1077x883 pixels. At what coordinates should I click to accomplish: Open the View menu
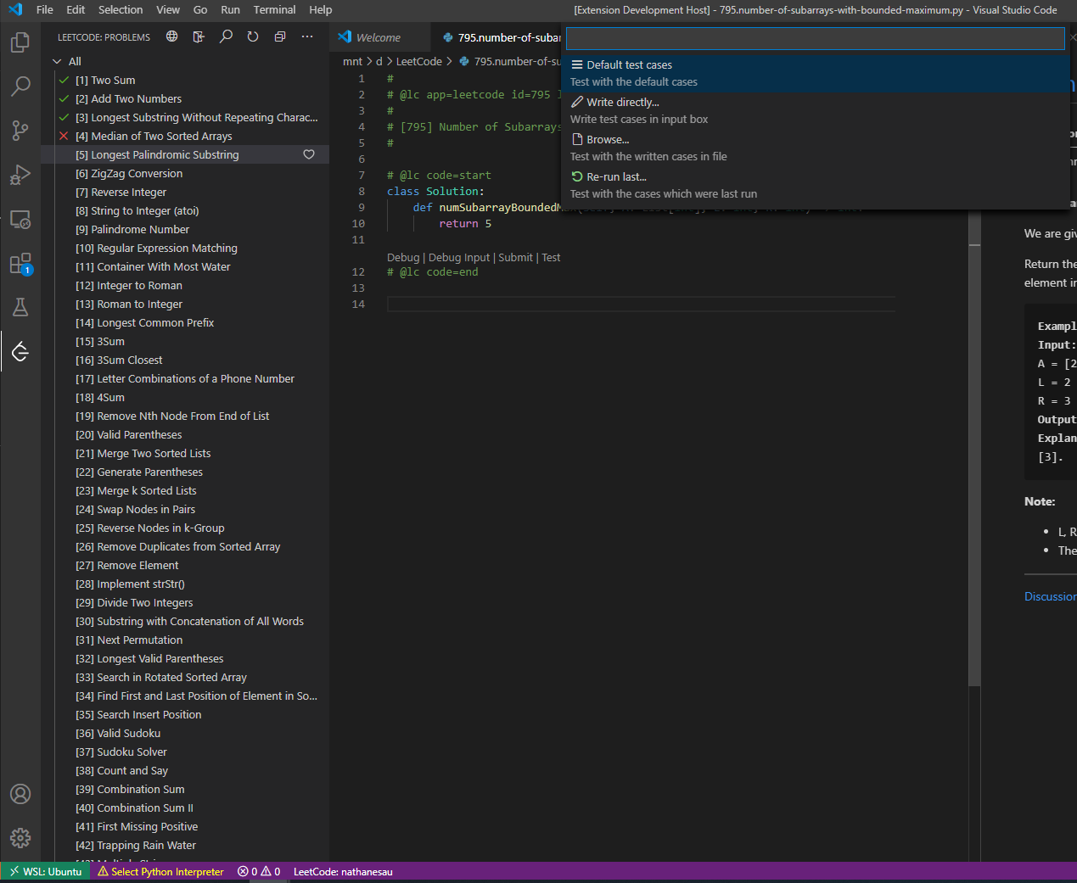click(168, 9)
